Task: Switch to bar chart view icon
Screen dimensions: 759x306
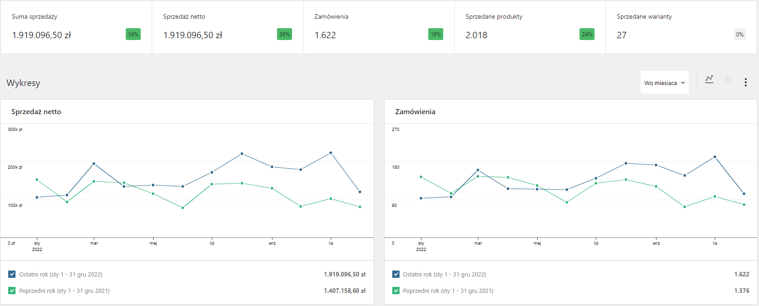Action: pyautogui.click(x=728, y=79)
